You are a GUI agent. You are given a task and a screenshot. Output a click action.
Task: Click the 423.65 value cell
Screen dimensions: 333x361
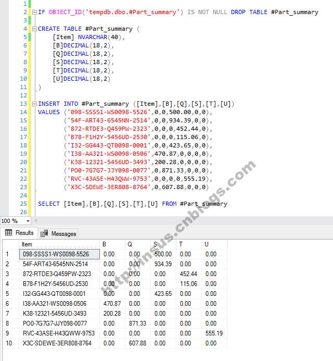point(163,294)
